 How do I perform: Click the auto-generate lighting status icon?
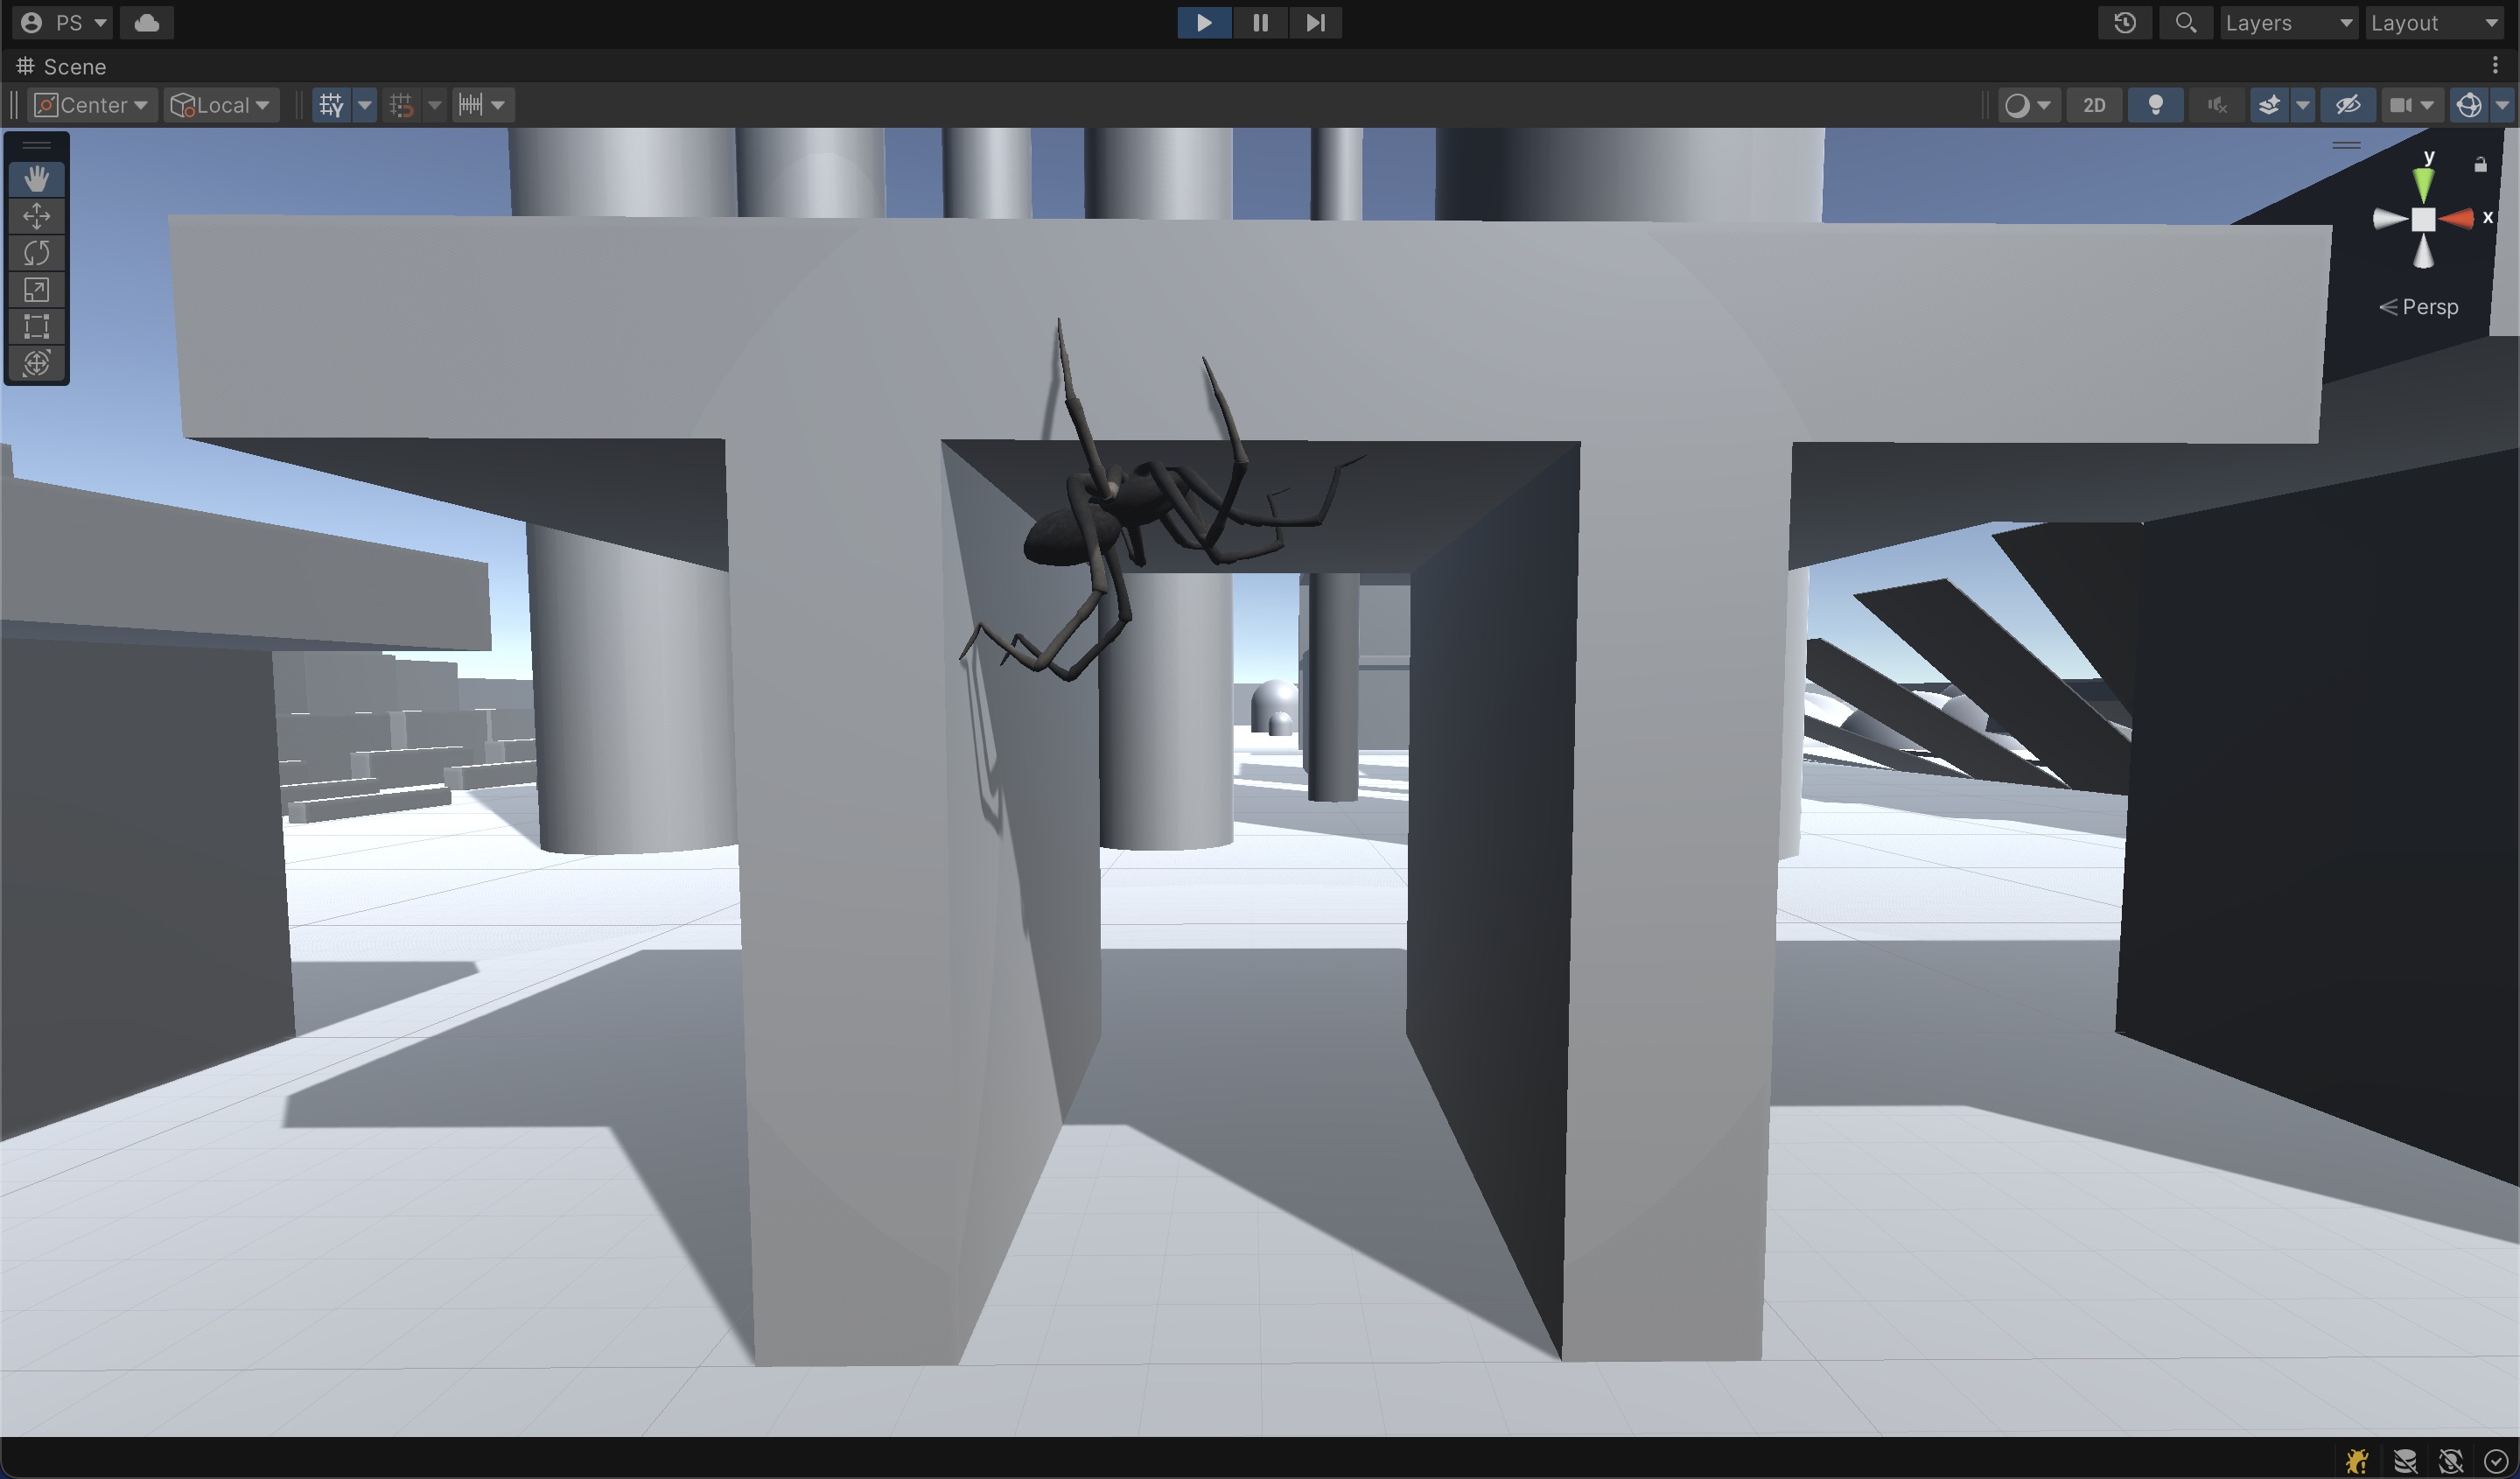2451,1461
